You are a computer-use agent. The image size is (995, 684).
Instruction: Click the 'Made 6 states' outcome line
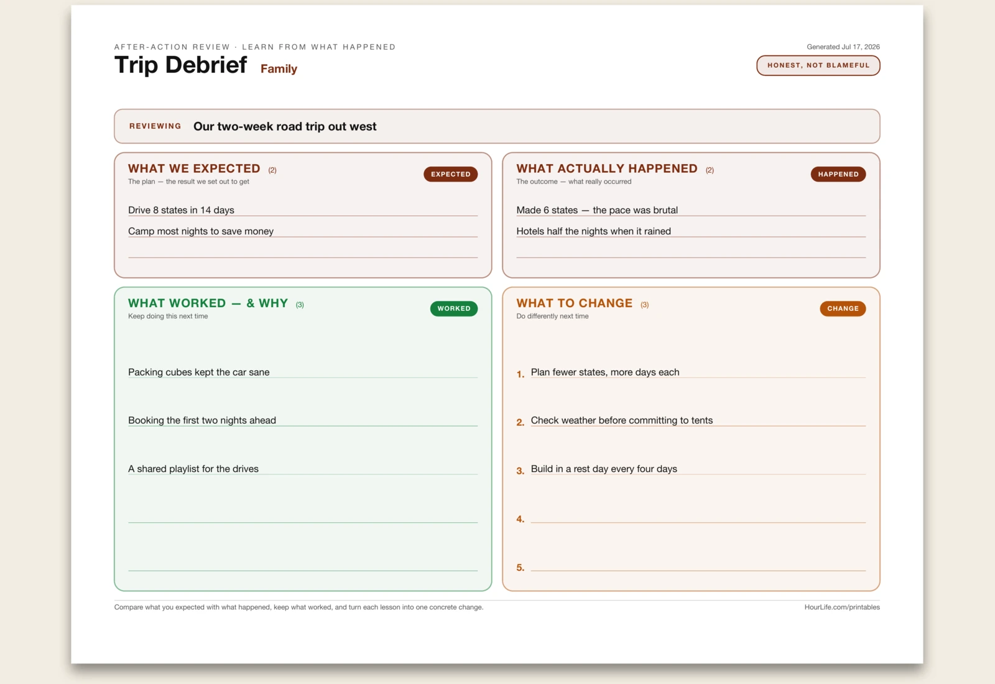click(691, 210)
